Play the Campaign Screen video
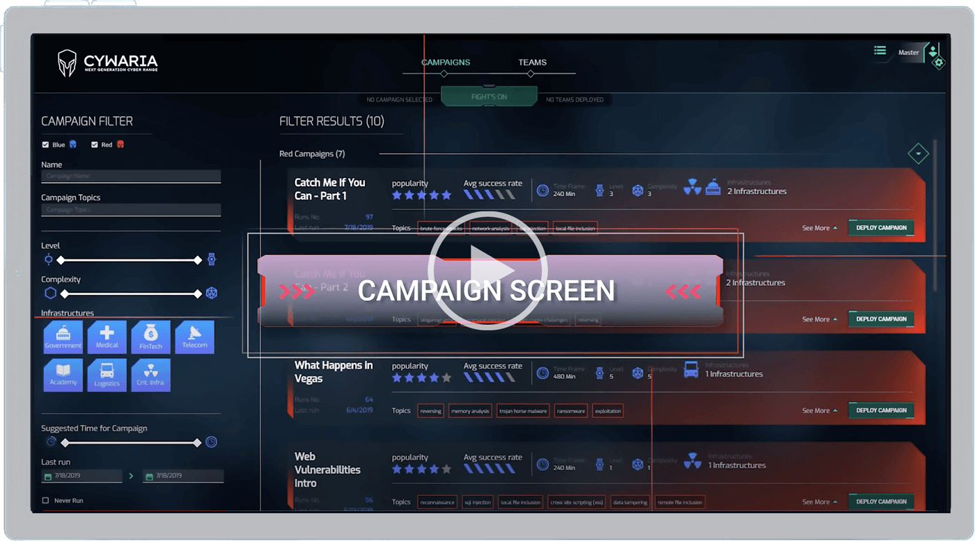The width and height of the screenshot is (975, 541). [x=487, y=270]
